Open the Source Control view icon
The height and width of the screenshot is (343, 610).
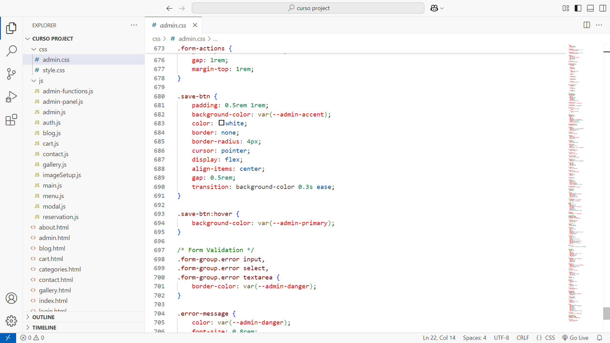(x=11, y=74)
